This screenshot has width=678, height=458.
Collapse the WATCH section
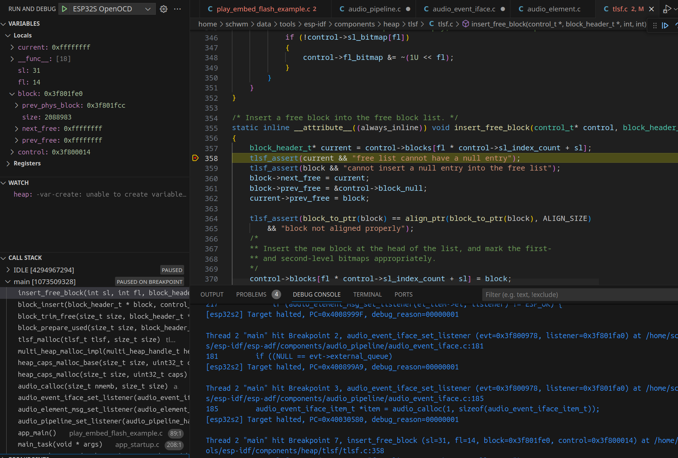coord(4,183)
